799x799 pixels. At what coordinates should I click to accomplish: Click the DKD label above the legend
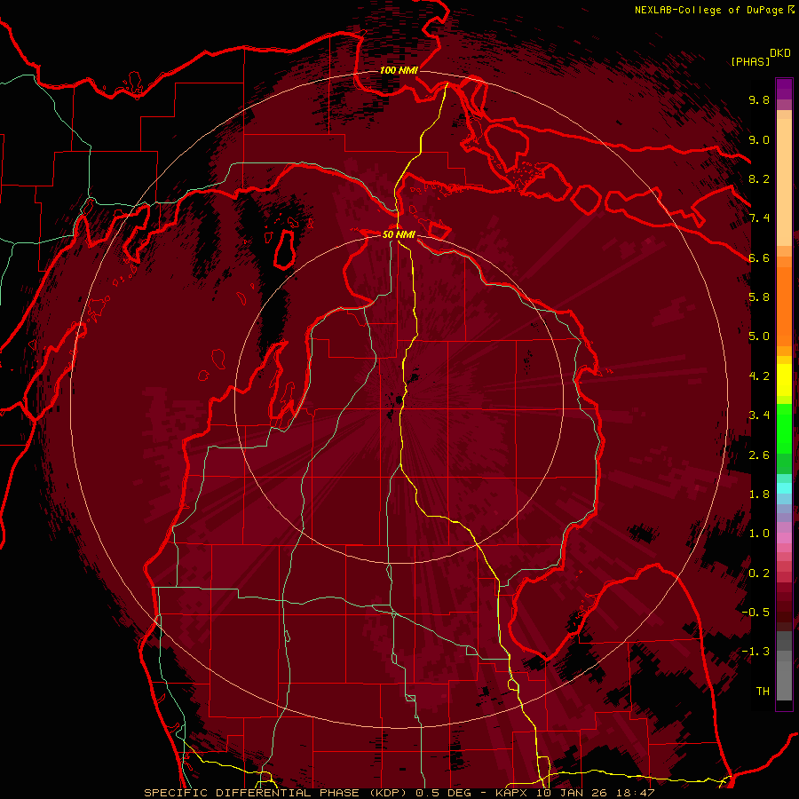780,53
